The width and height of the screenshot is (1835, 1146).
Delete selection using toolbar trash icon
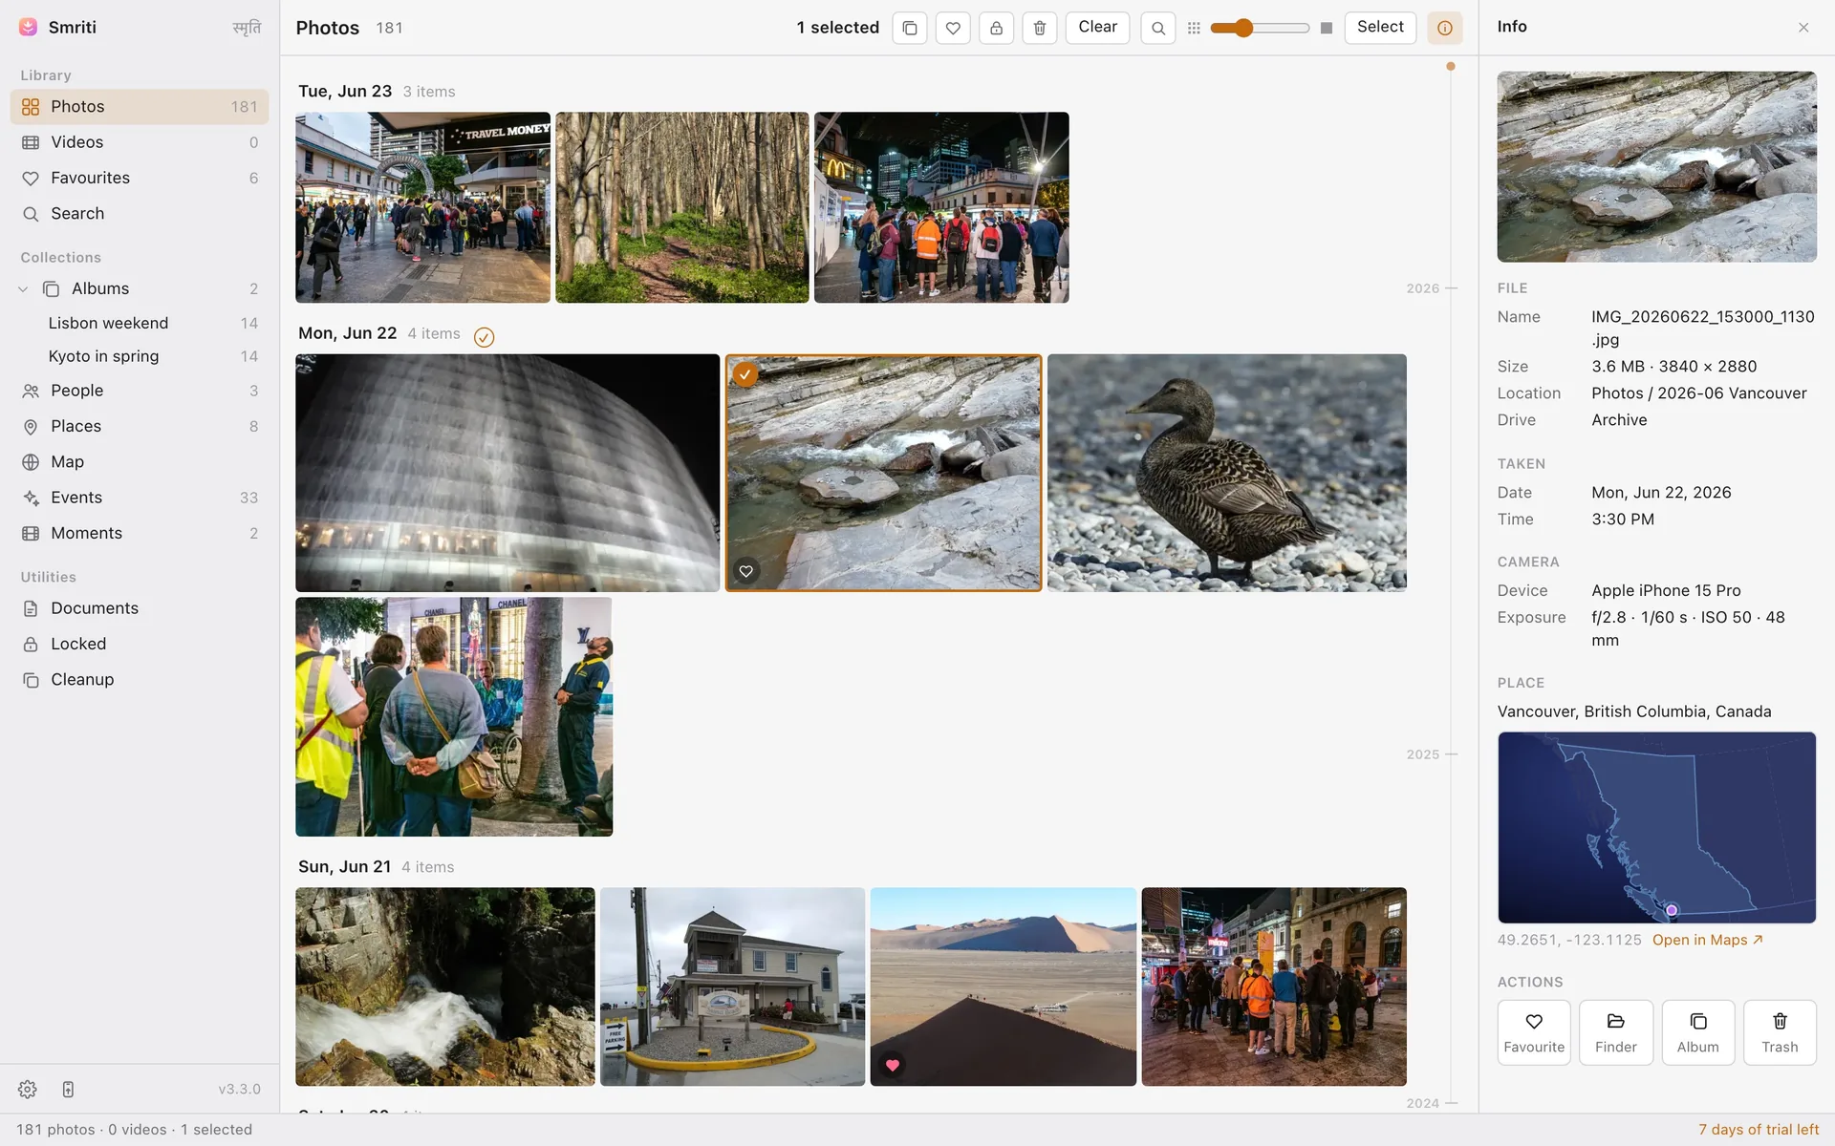(1040, 28)
